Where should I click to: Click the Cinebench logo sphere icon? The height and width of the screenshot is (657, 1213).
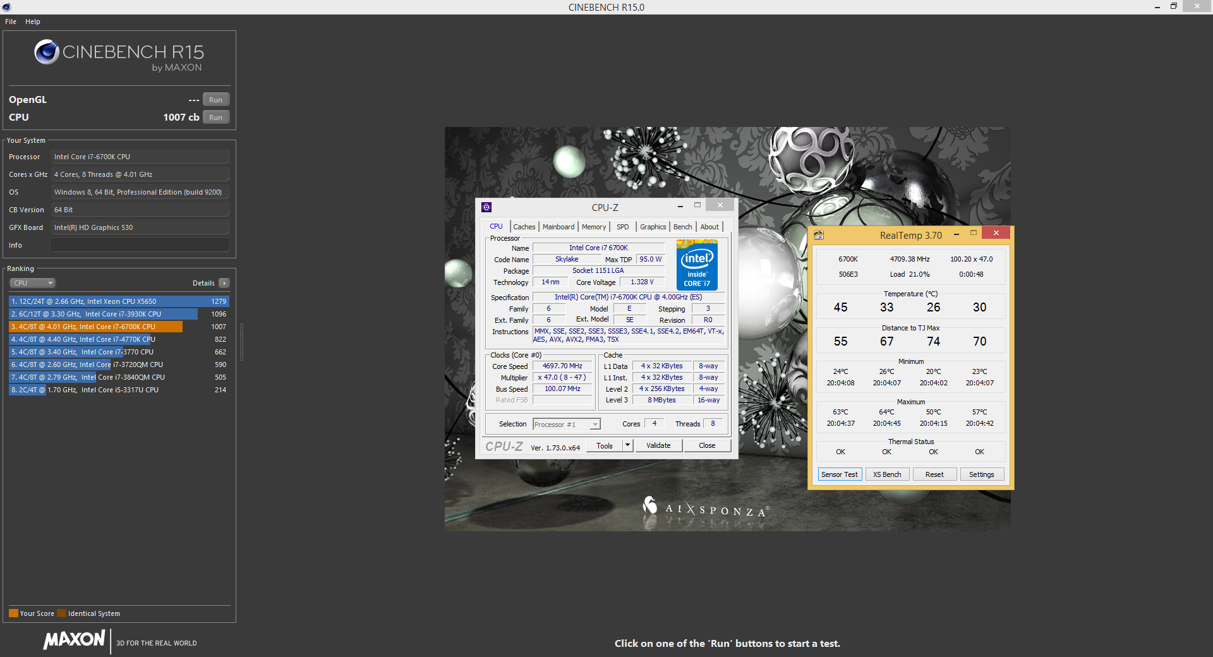(47, 52)
